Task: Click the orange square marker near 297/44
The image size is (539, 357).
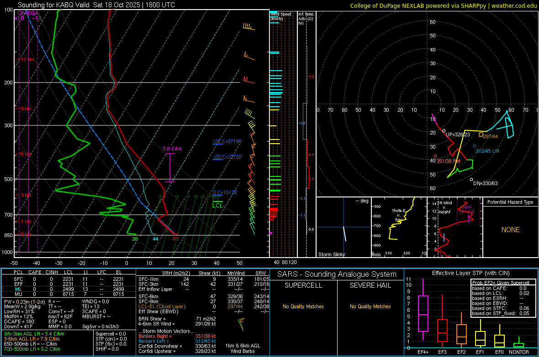Action: pos(481,135)
